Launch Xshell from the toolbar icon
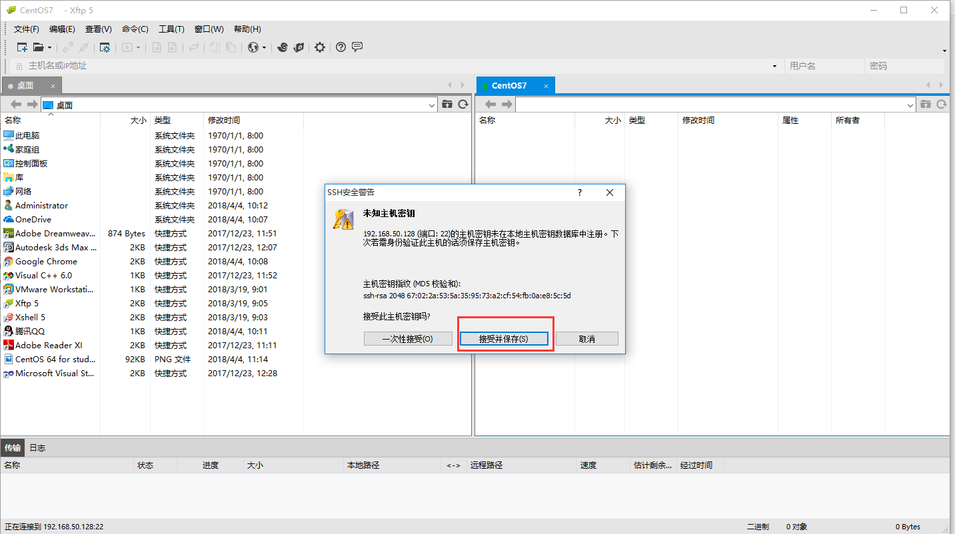Screen dimensions: 955x534 [283, 47]
